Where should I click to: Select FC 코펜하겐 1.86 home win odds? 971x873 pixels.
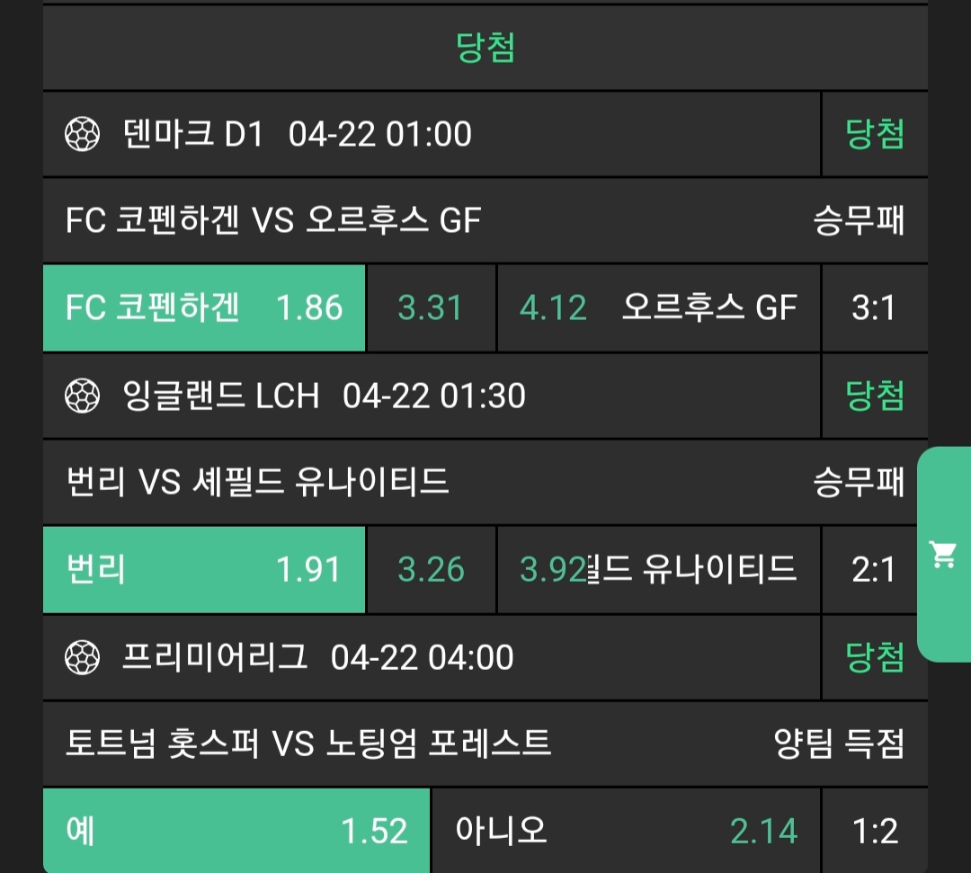[x=204, y=308]
